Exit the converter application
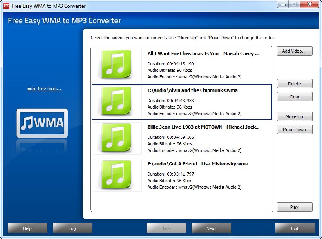The height and width of the screenshot is (239, 322). point(295,228)
